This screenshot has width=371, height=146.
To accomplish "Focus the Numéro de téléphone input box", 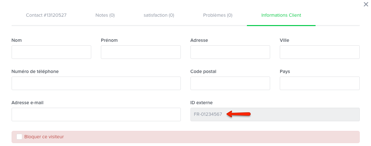I will tap(96, 83).
